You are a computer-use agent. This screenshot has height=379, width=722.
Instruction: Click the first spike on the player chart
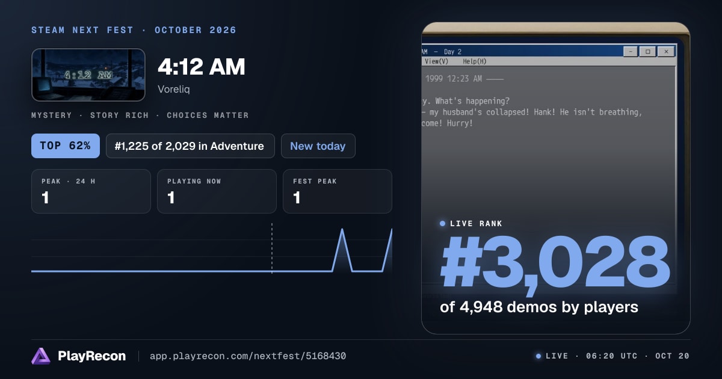342,250
